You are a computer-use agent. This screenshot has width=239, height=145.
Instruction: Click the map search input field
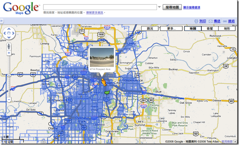pos(100,7)
